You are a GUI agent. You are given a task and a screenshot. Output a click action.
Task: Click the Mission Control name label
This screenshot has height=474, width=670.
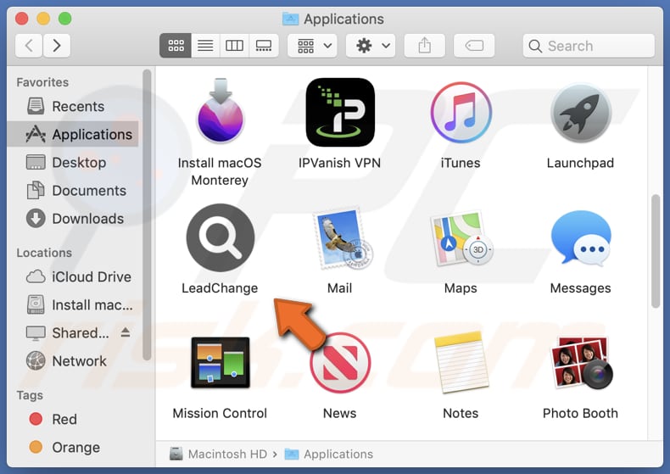pyautogui.click(x=220, y=413)
